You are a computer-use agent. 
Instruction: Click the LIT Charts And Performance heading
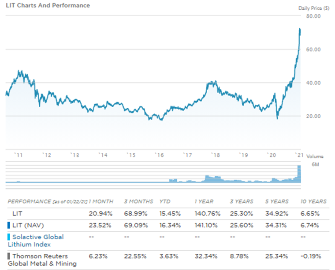click(x=48, y=6)
